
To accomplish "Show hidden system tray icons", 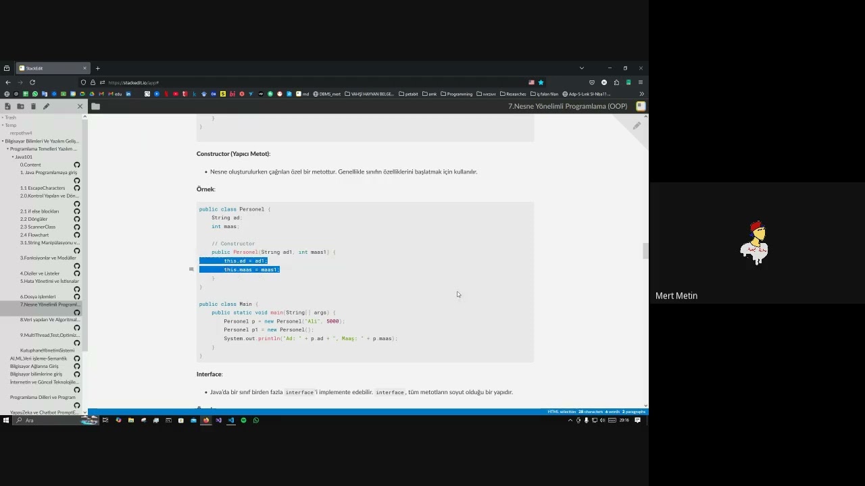I will pyautogui.click(x=570, y=421).
